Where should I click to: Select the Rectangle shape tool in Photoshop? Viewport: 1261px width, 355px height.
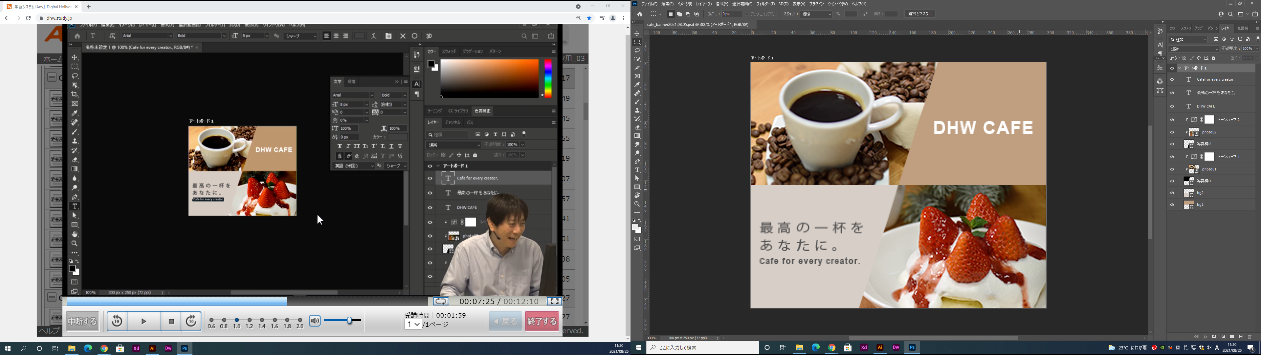pos(637,187)
